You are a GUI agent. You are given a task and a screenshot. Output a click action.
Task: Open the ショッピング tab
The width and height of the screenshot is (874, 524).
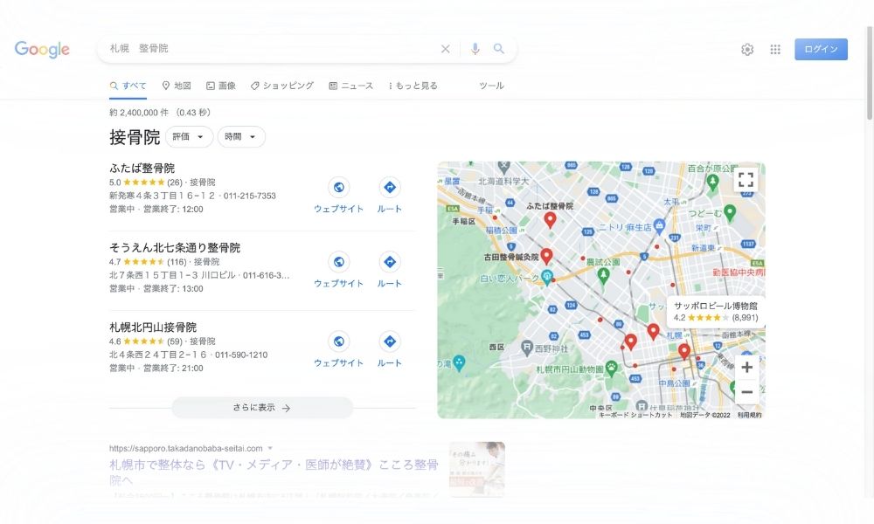click(x=282, y=86)
